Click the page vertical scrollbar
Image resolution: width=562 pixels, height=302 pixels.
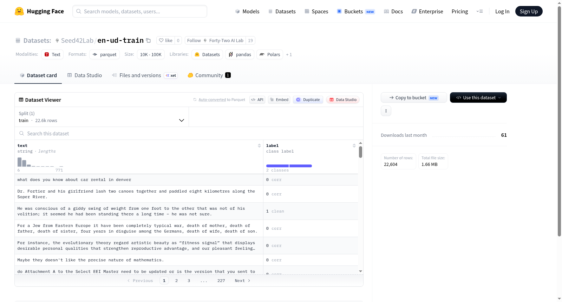pos(559,121)
